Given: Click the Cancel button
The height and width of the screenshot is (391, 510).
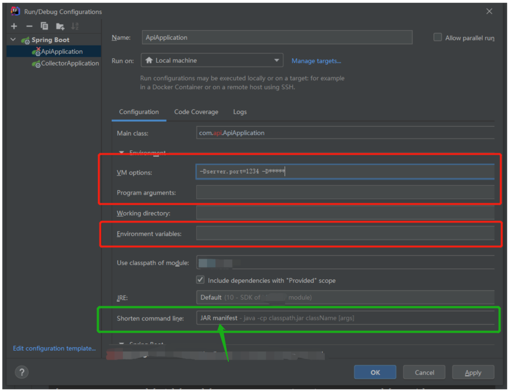Looking at the screenshot, I should [424, 372].
